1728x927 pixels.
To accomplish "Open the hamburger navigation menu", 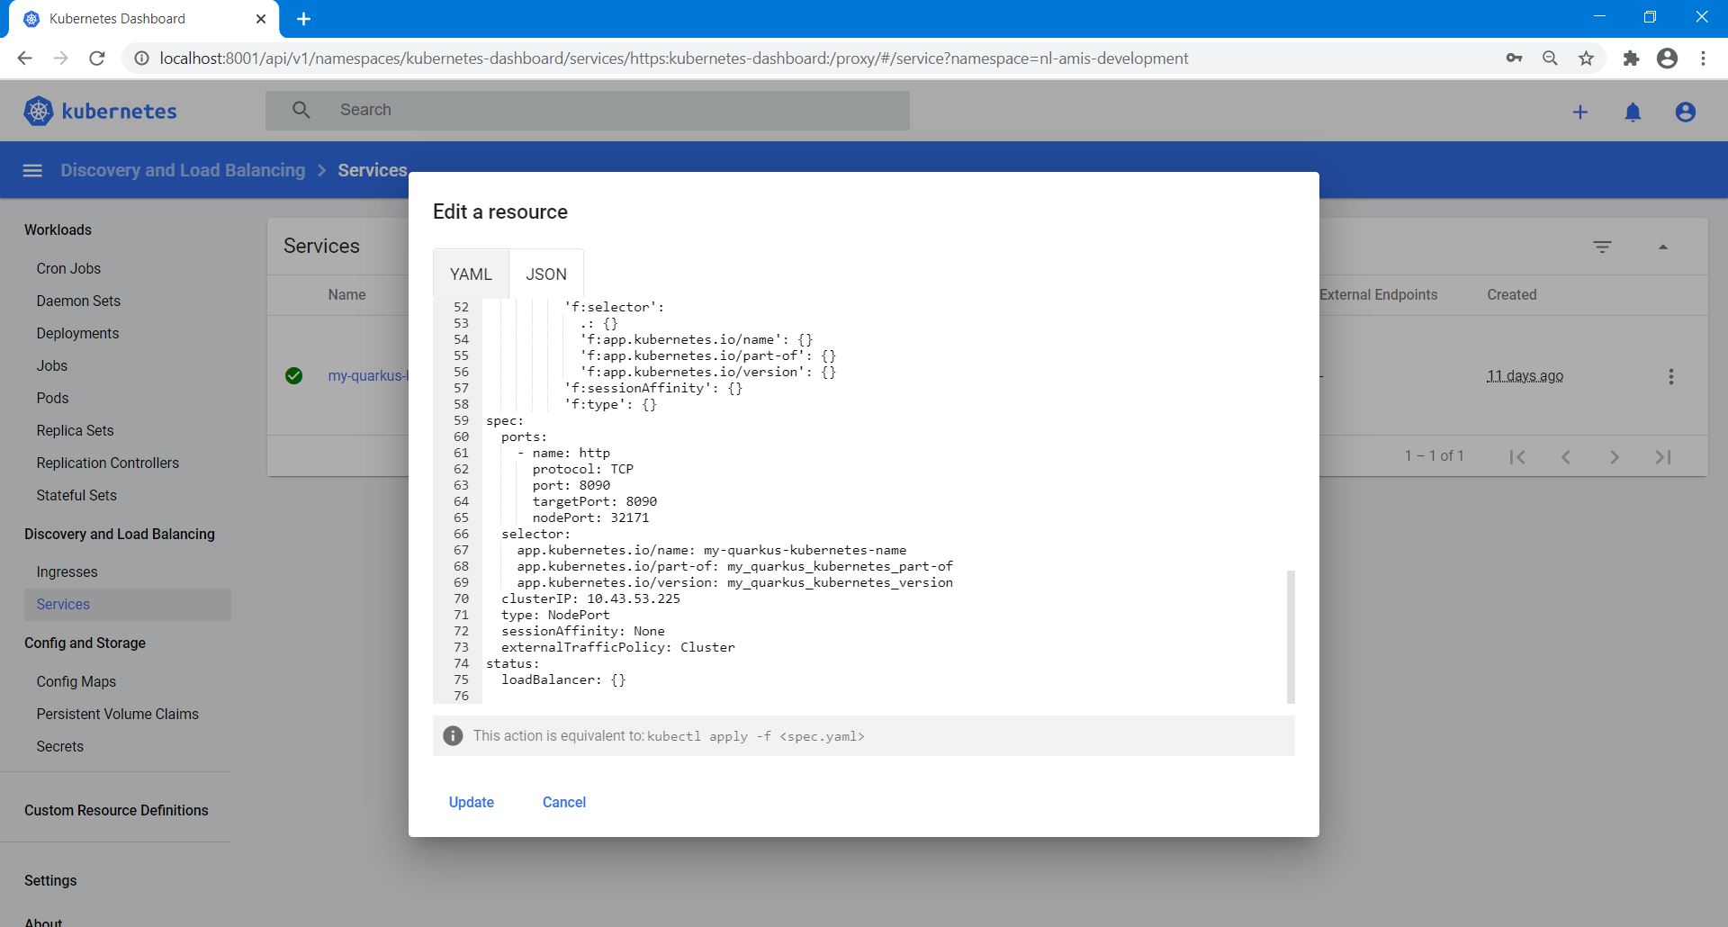I will (x=32, y=170).
